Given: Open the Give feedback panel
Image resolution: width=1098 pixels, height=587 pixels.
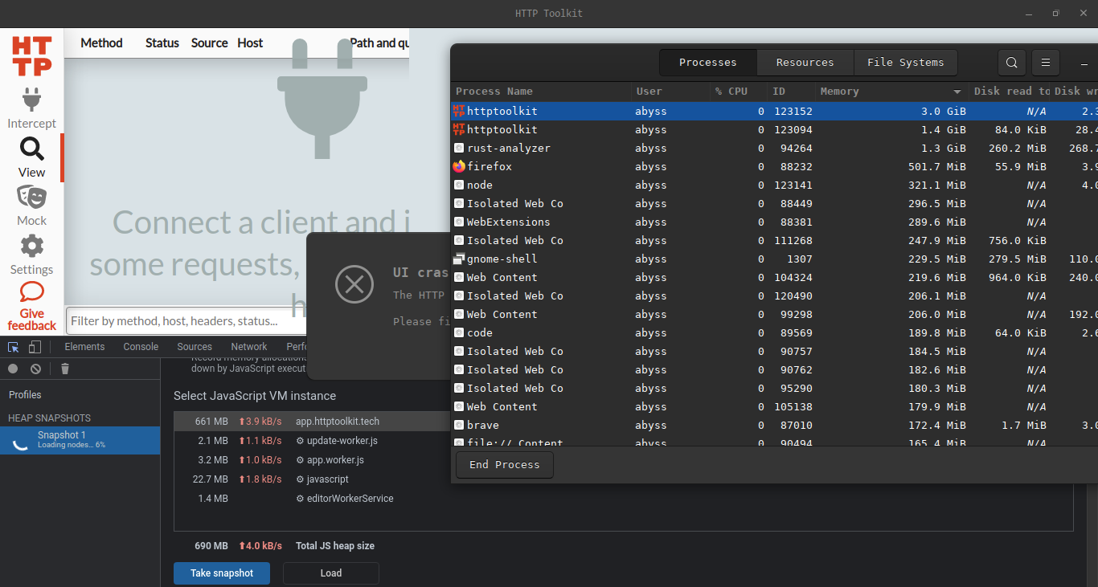Looking at the screenshot, I should click(31, 305).
